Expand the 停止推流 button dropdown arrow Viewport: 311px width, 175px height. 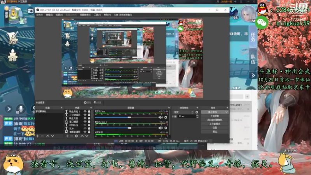(227, 112)
